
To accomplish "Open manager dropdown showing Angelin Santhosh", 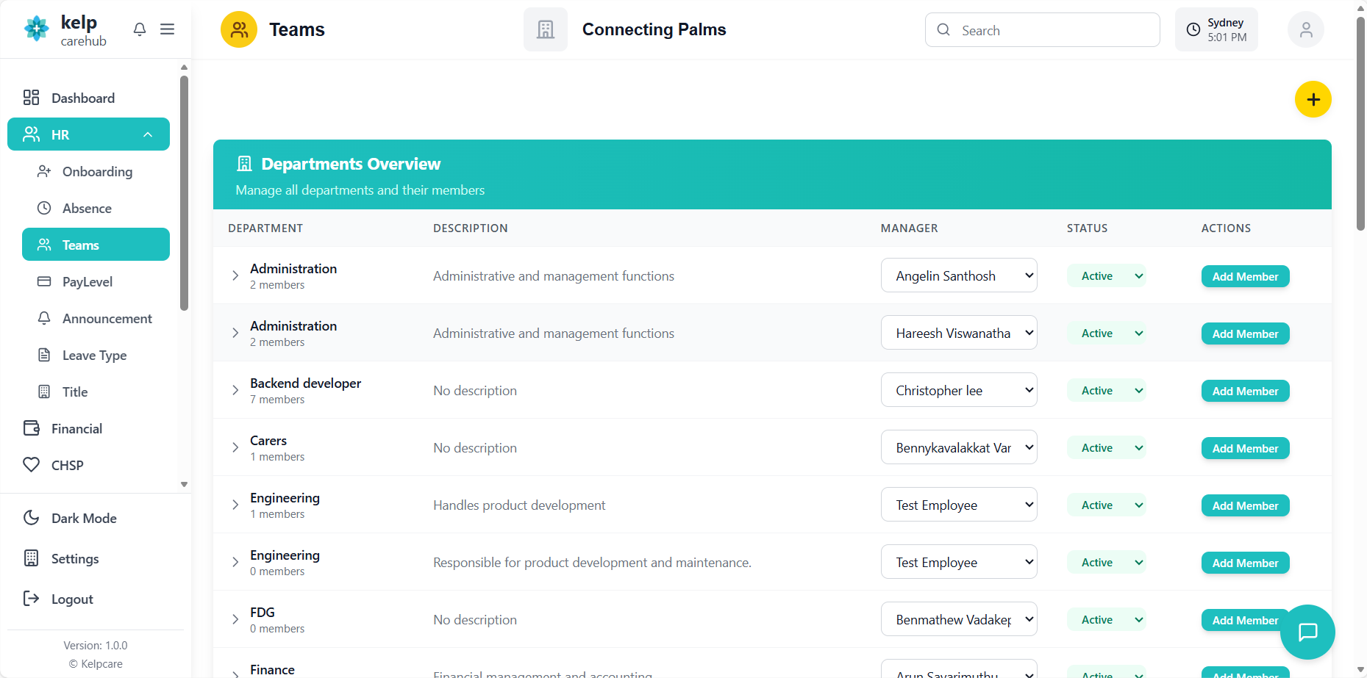I will (x=958, y=276).
